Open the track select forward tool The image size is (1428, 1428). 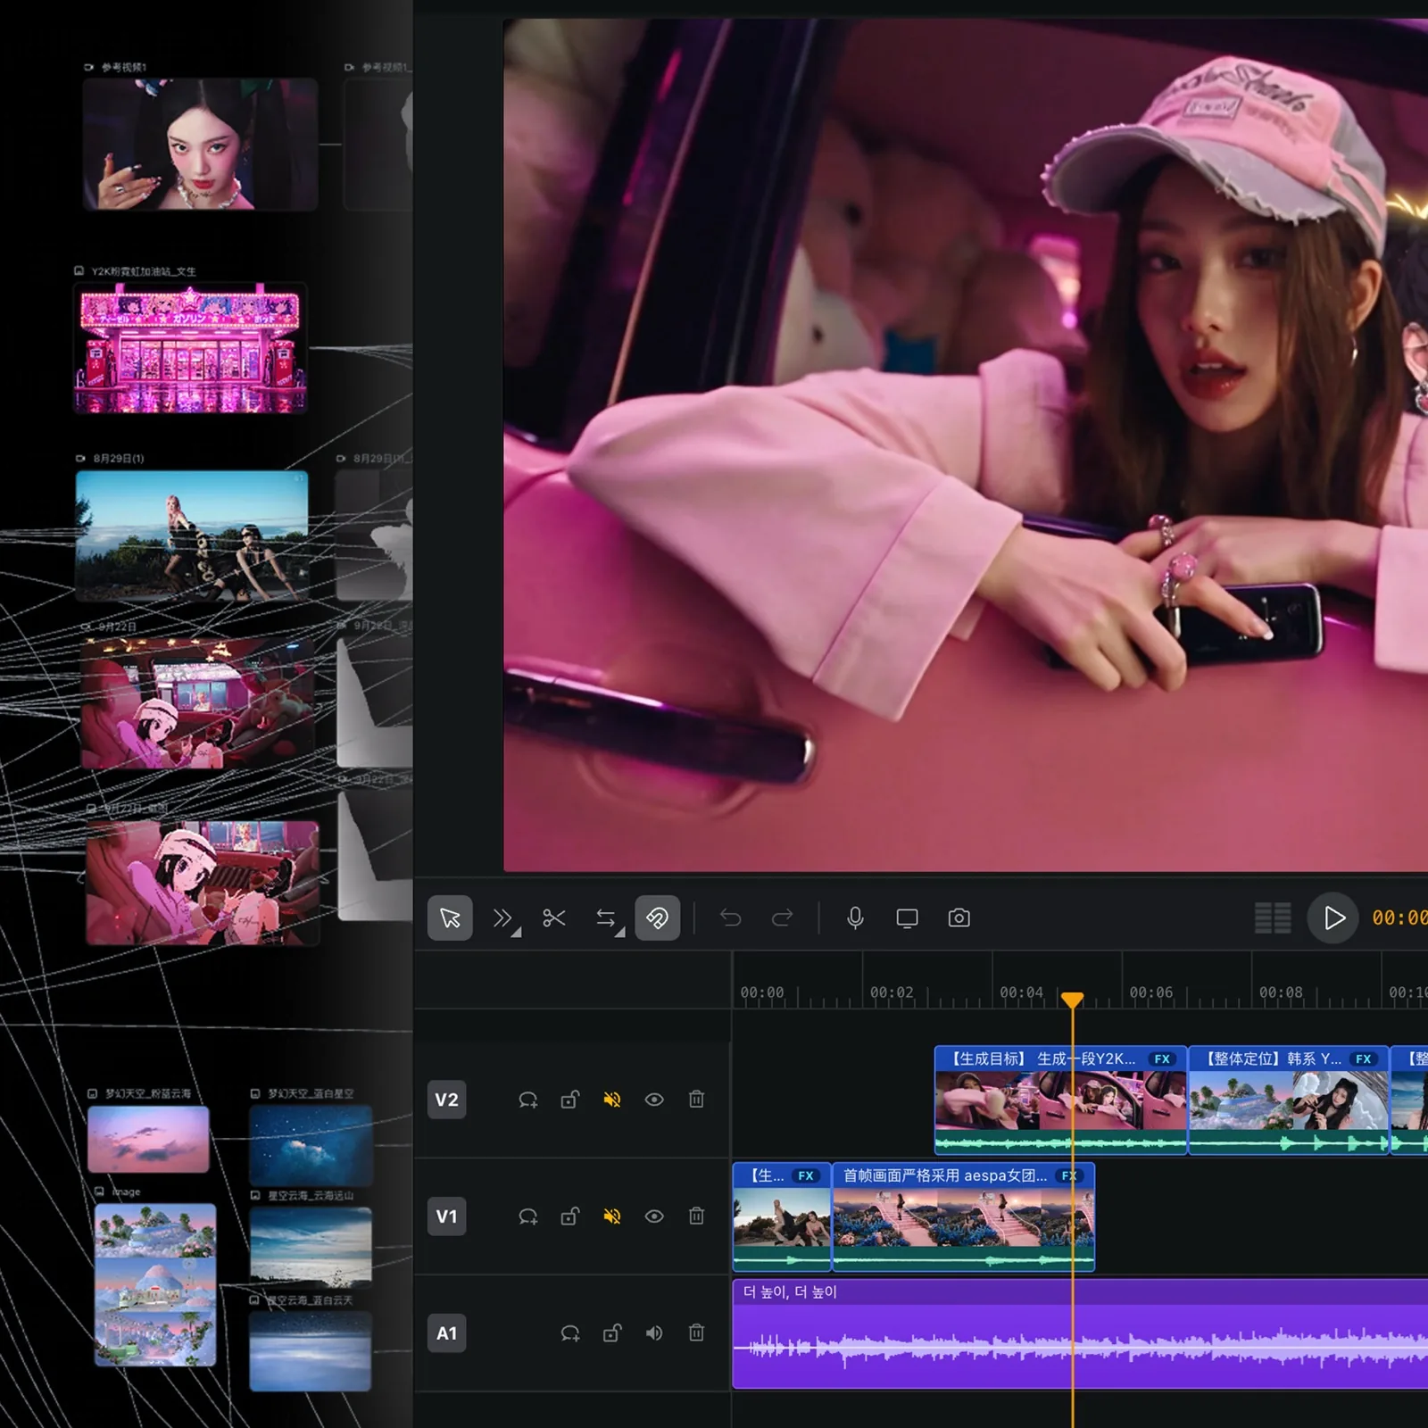point(505,918)
